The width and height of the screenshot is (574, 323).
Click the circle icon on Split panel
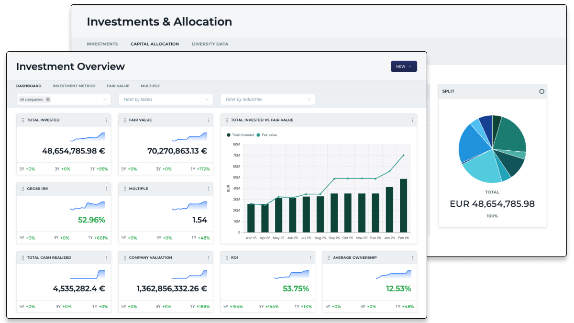tap(541, 91)
